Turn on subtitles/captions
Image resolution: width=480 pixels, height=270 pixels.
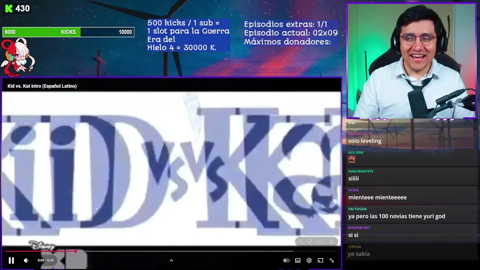(298, 260)
